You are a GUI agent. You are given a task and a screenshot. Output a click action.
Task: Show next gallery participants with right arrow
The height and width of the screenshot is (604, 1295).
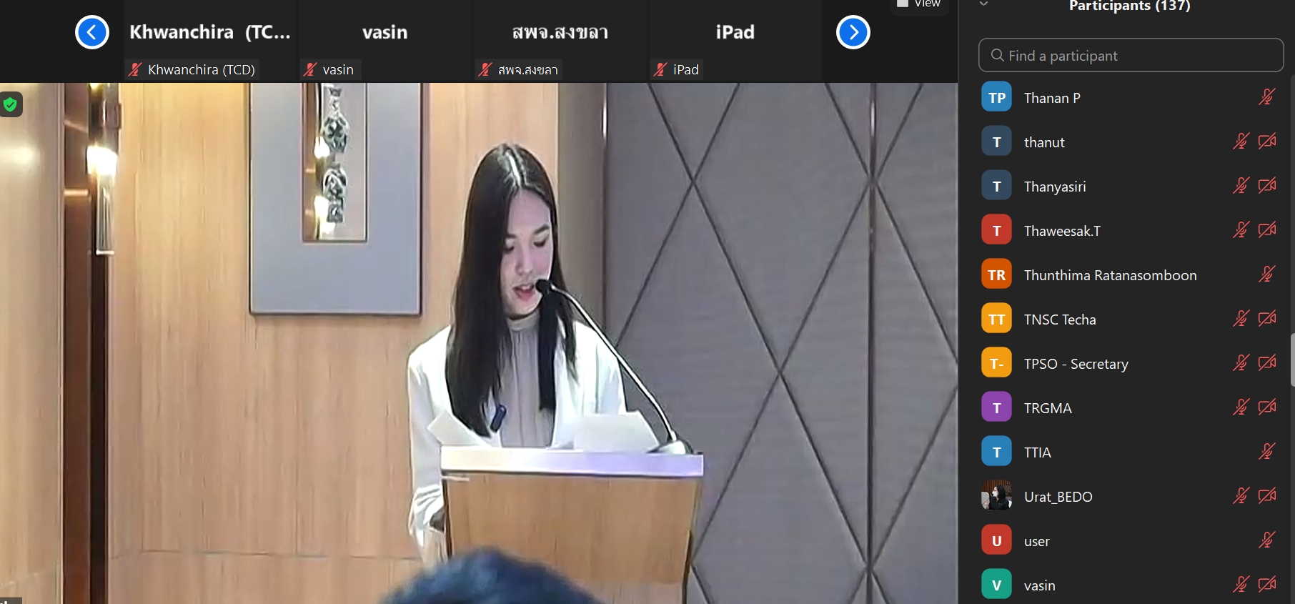click(853, 32)
